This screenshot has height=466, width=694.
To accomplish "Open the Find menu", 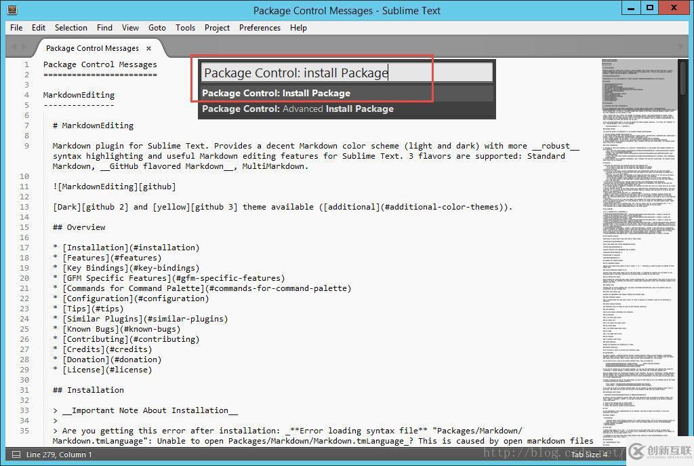I will click(x=104, y=27).
